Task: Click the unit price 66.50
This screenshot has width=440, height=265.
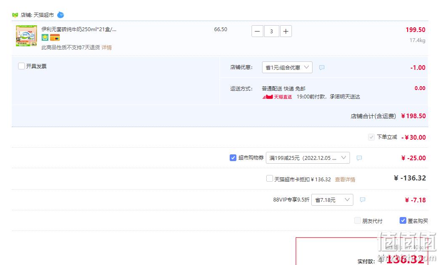Action: pyautogui.click(x=220, y=29)
